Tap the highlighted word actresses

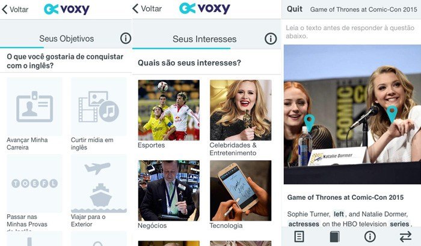click(304, 224)
